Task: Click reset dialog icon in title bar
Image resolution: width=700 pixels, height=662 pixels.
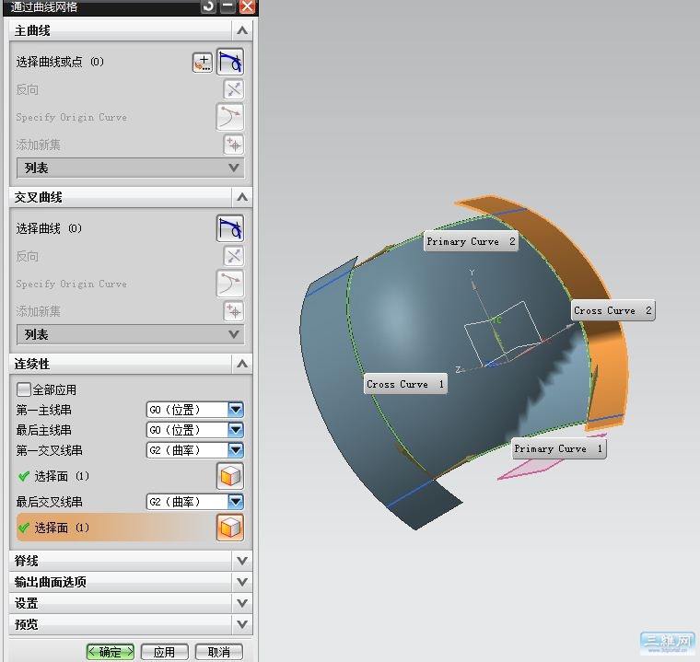Action: pos(208,6)
